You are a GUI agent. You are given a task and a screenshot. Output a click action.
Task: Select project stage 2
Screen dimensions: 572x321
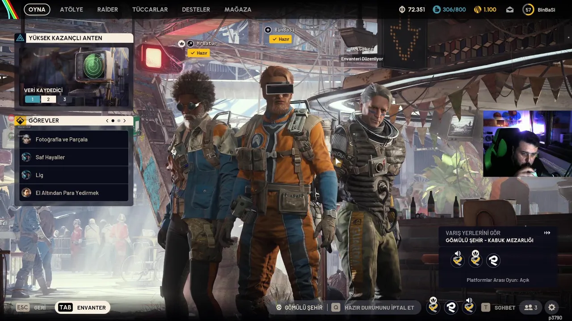click(48, 99)
